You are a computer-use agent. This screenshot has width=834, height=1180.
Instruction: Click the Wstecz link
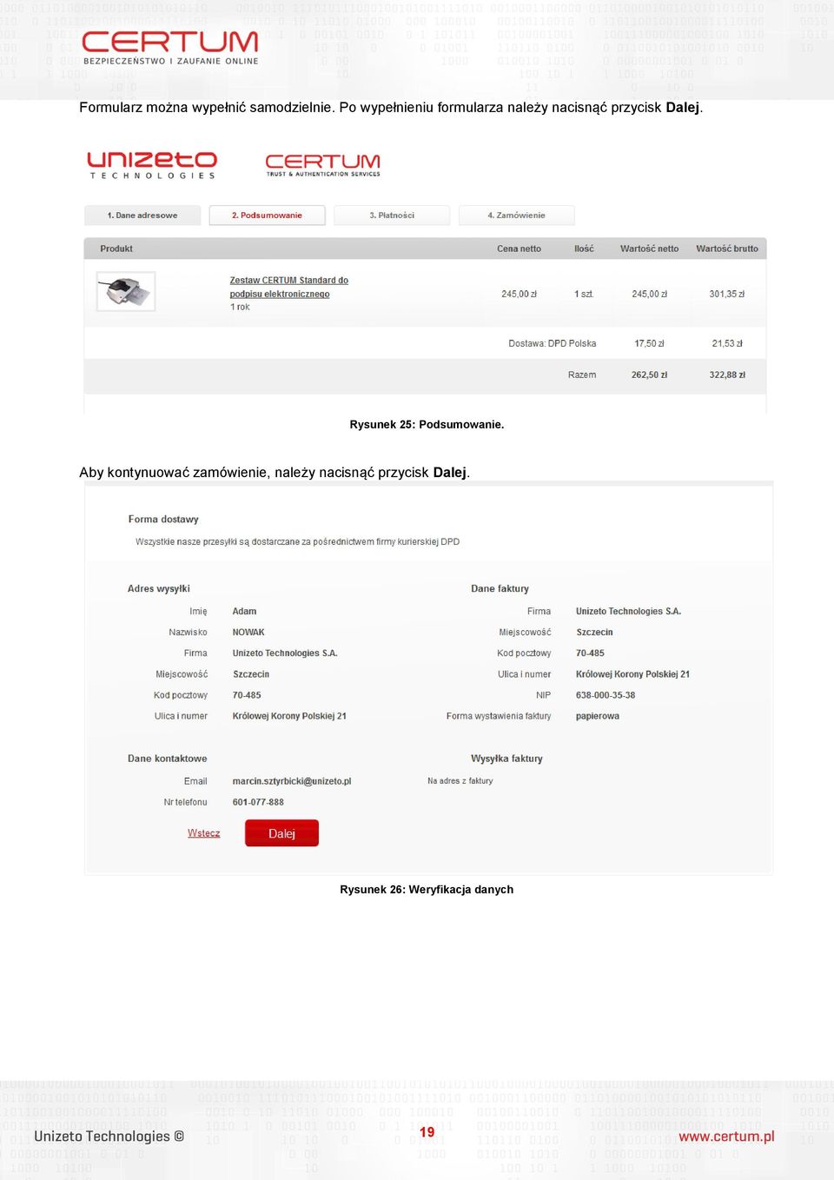(203, 833)
